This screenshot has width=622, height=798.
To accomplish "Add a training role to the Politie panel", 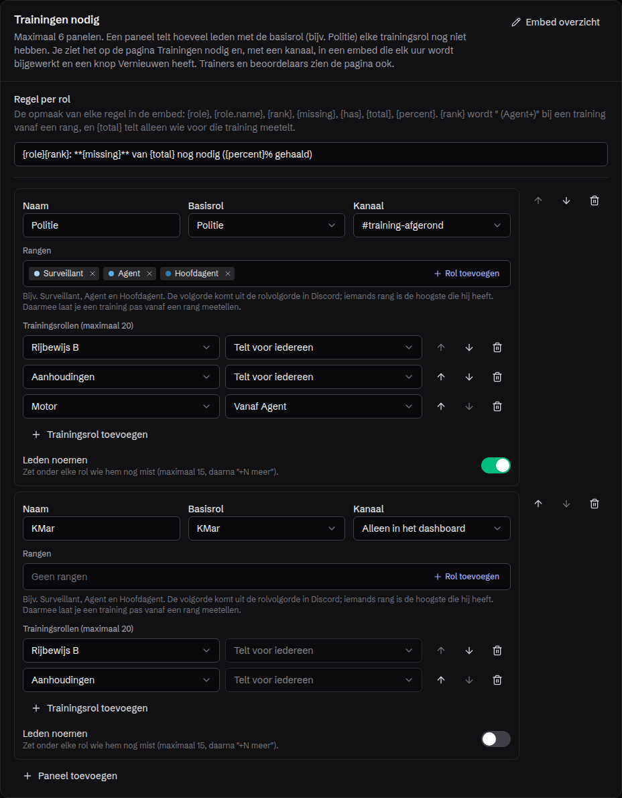I will tap(90, 435).
